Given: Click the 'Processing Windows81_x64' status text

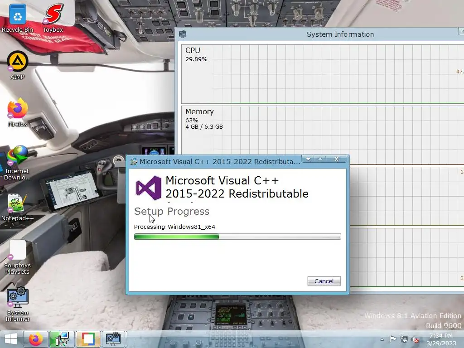Looking at the screenshot, I should click(x=174, y=227).
